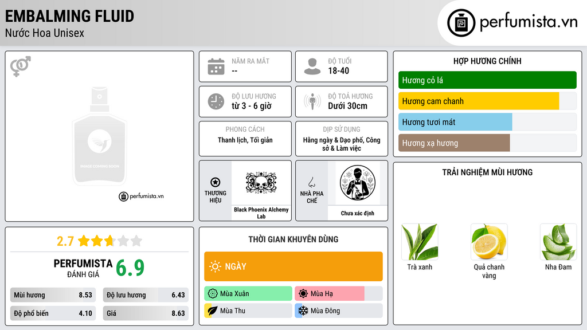The width and height of the screenshot is (587, 330).
Task: Click the từ 3 - 6 giờ longevity value
Action: 251,106
